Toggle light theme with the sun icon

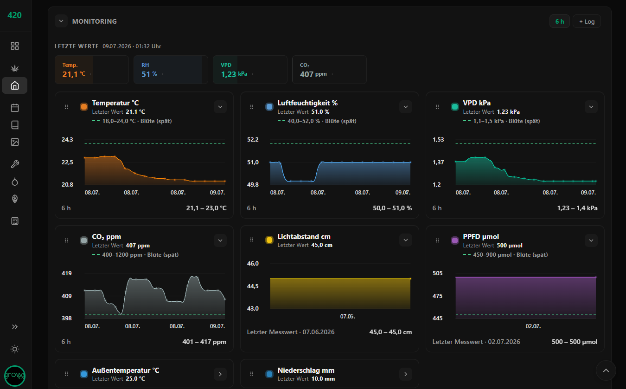click(15, 349)
